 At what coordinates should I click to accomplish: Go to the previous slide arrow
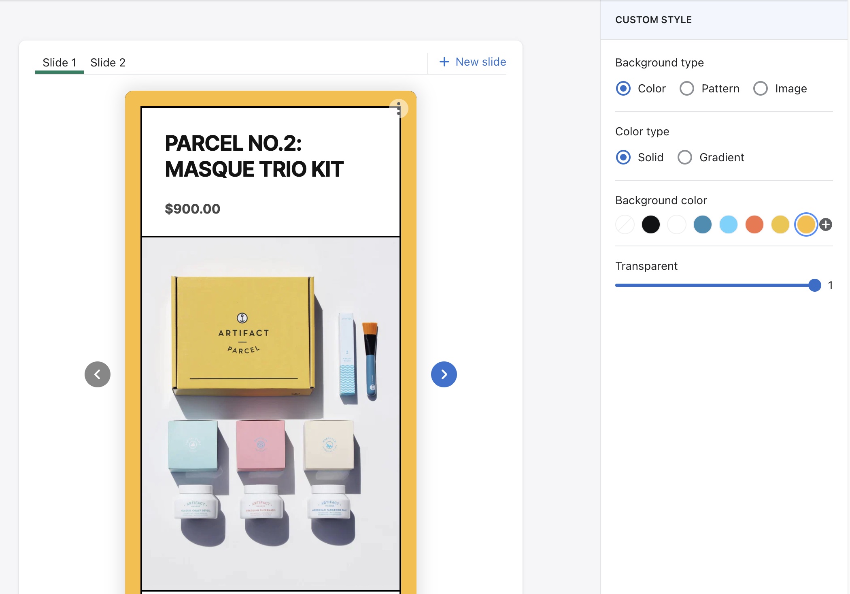pyautogui.click(x=98, y=374)
